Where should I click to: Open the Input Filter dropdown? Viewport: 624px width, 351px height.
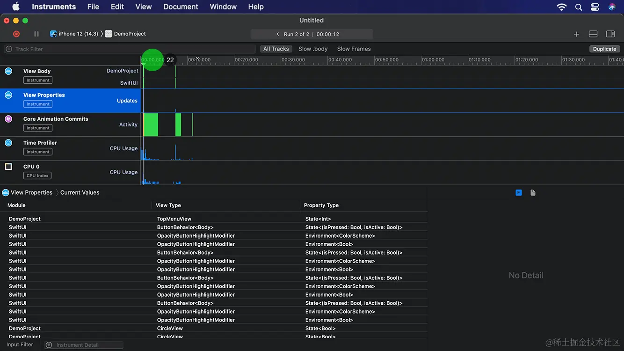pos(20,345)
